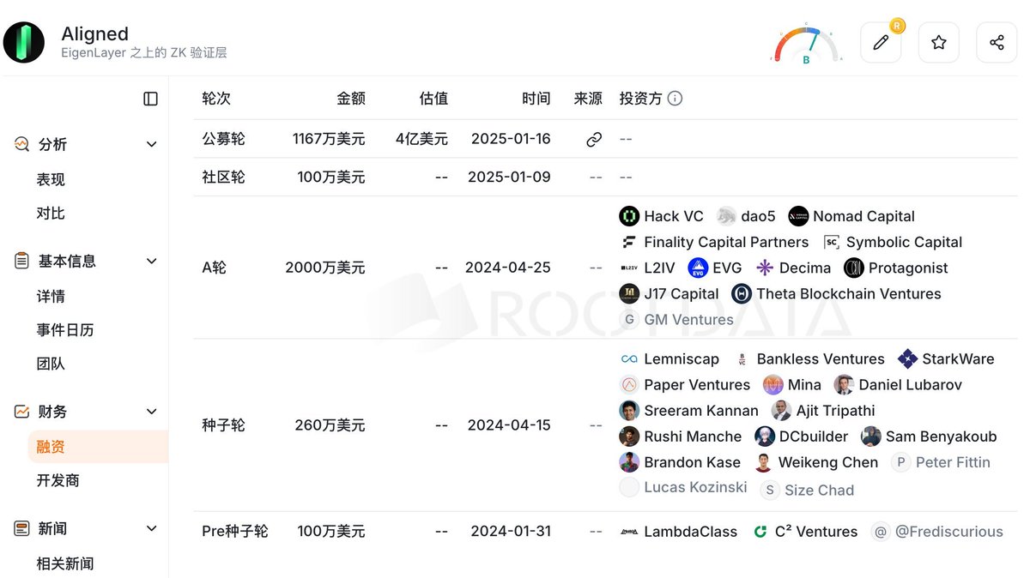Screen dimensions: 1030x578
Task: Open the share icon button
Action: (x=997, y=43)
